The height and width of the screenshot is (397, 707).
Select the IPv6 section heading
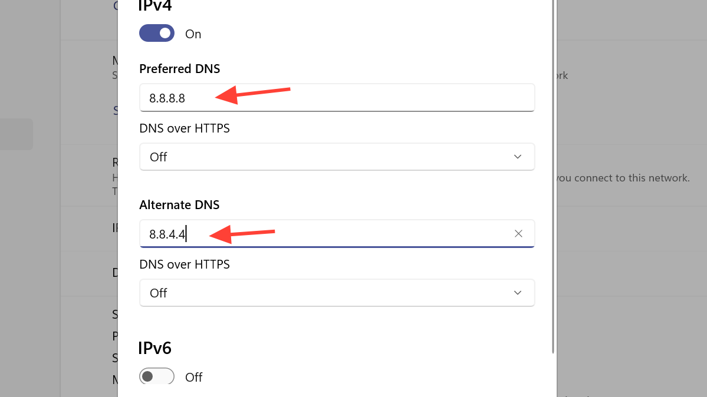tap(154, 348)
